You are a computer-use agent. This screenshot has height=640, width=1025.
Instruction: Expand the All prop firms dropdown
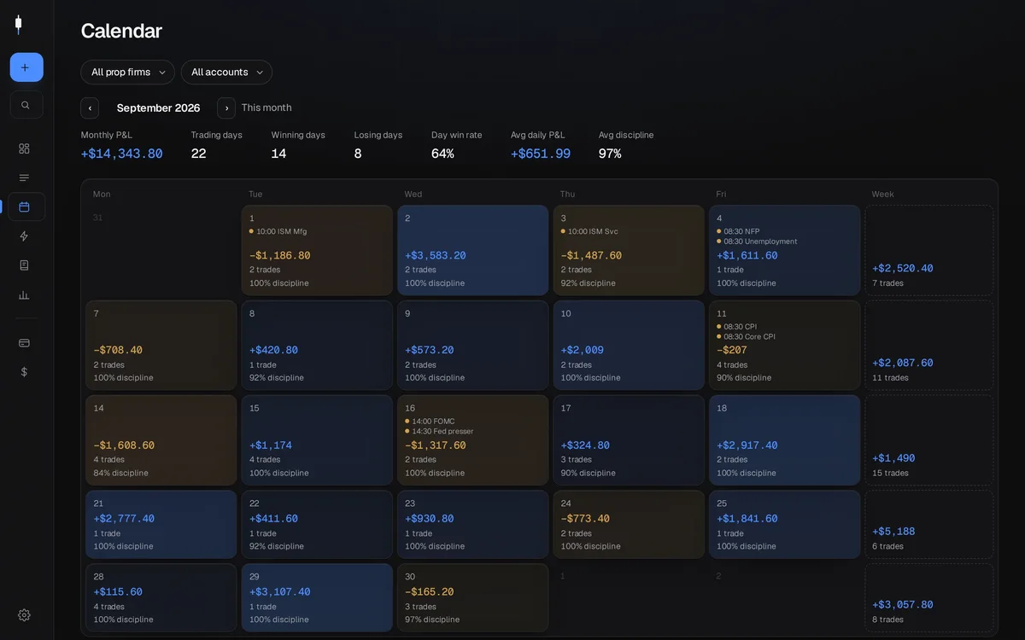click(128, 73)
